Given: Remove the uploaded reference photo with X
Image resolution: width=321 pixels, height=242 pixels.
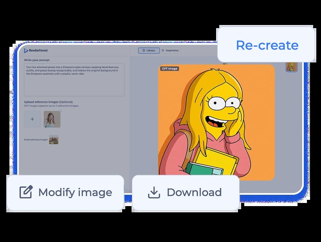Looking at the screenshot, I should coord(60,112).
